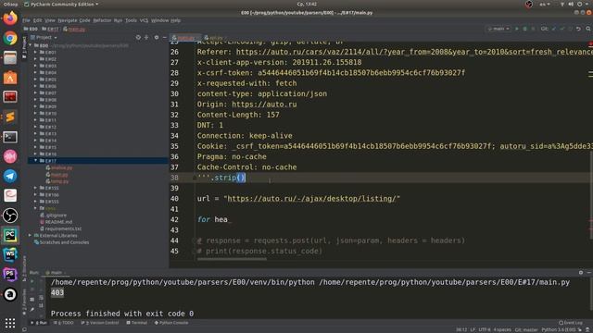Open Firefox from the Ubuntu dock
Viewport: 593px width, 333px height.
click(10, 18)
